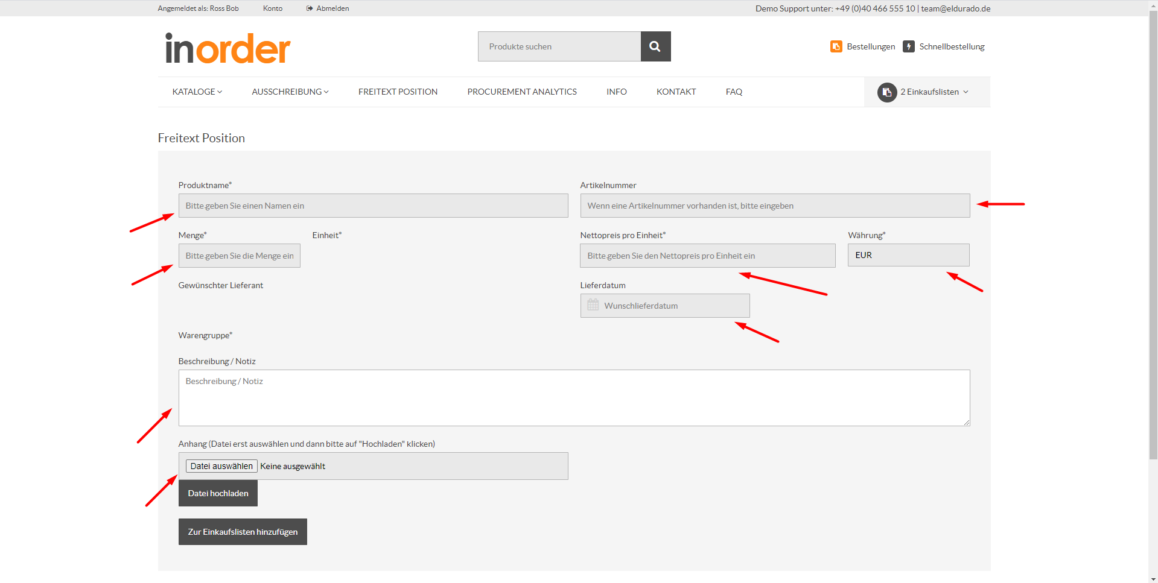Viewport: 1158px width, 583px height.
Task: Open the FREITEXT POSITION menu item
Action: pos(398,92)
